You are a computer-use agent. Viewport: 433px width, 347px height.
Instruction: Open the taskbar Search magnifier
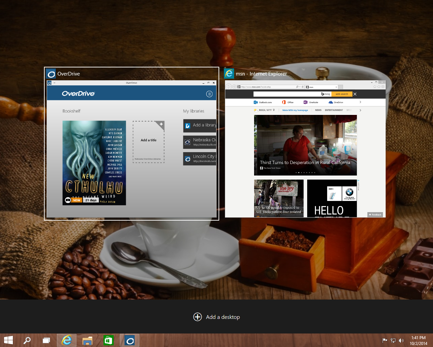click(x=27, y=340)
